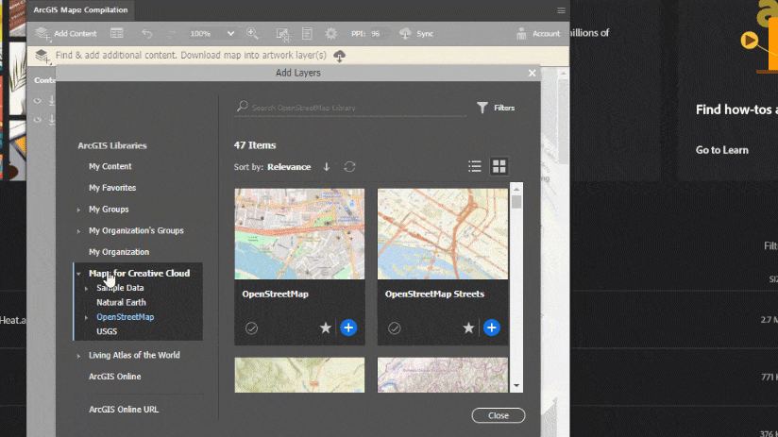This screenshot has height=437, width=778.
Task: Open the table view icon beside Add Content
Action: [x=116, y=33]
